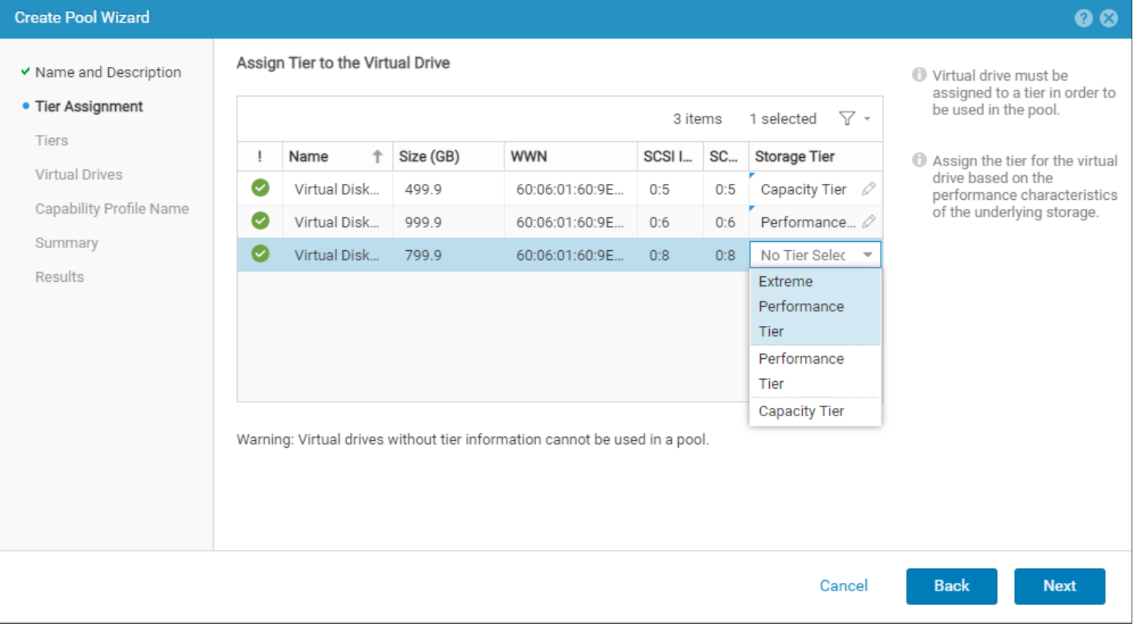Select the Virtual Disk name in the 999.9 row
Screen dimensions: 1133x625
[336, 223]
